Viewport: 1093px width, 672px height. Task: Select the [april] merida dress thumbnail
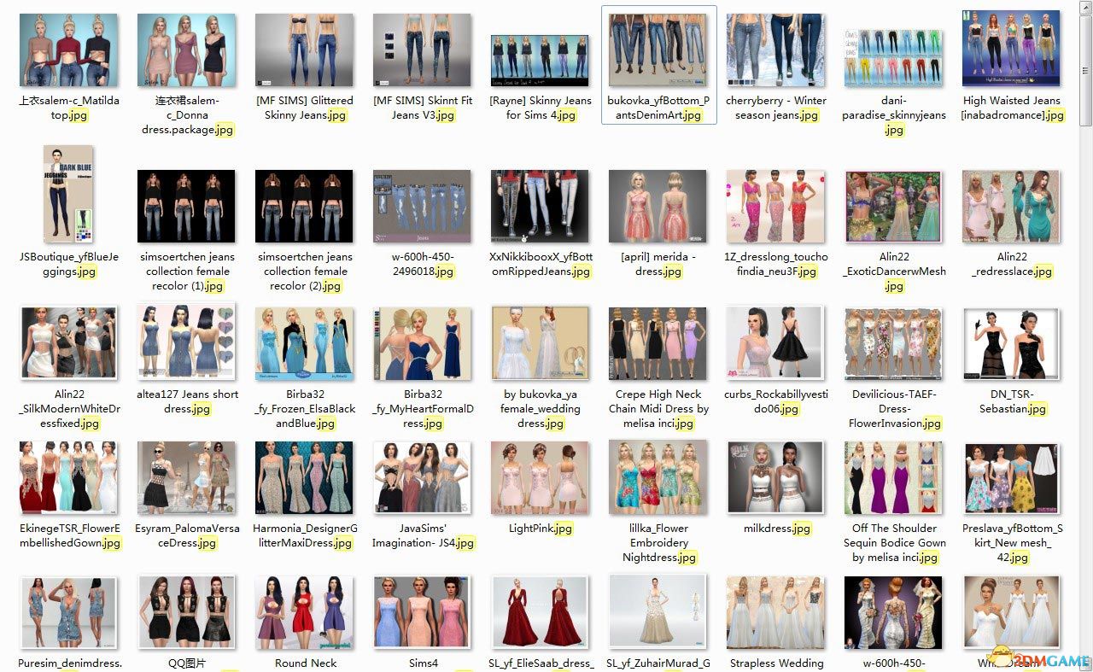pos(658,206)
